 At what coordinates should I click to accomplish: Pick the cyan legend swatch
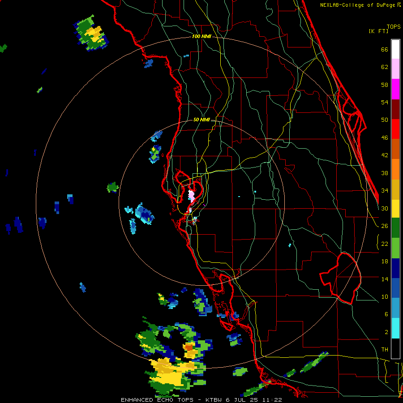(395, 328)
